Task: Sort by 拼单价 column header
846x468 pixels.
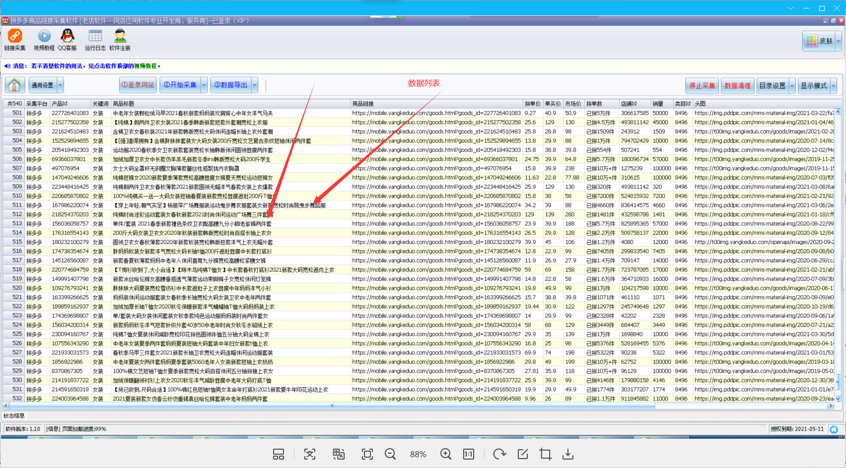Action: point(533,104)
